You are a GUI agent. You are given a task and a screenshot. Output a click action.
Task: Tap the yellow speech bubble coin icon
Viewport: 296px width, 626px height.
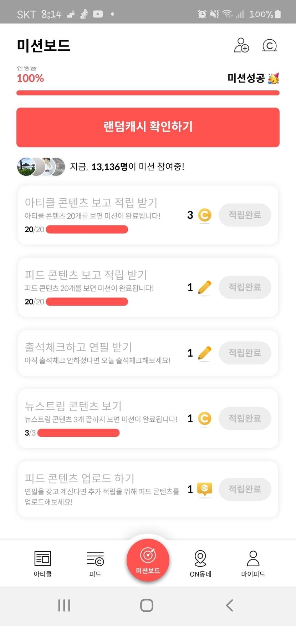(204, 489)
